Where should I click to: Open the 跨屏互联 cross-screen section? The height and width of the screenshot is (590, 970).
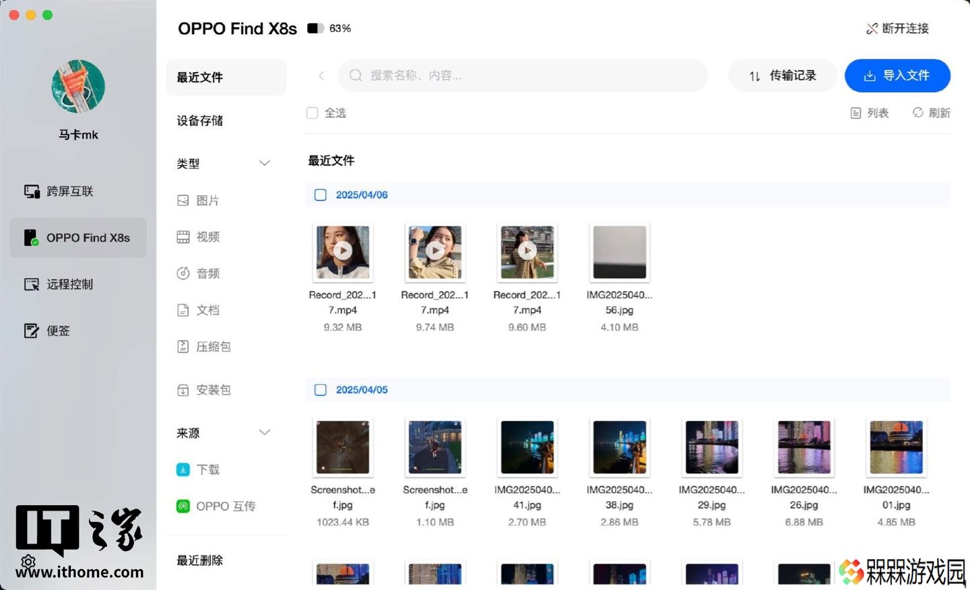[59, 191]
